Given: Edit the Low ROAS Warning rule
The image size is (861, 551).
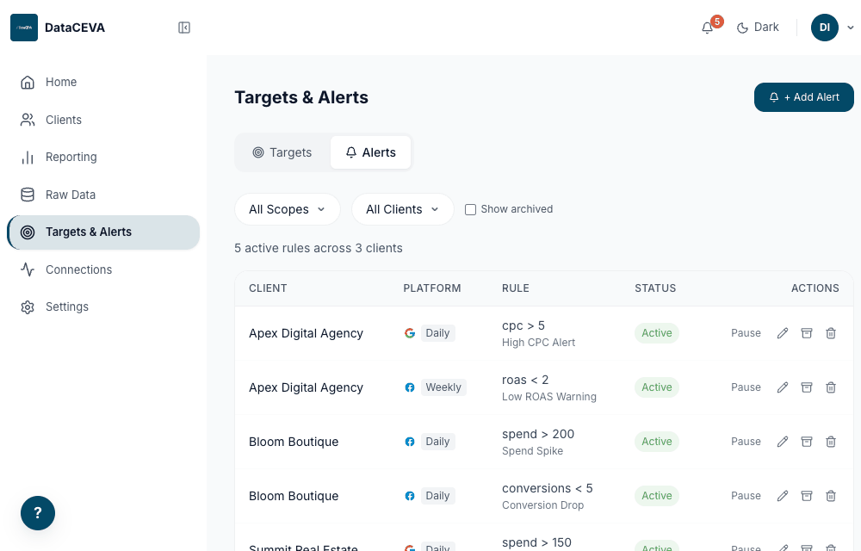Looking at the screenshot, I should (783, 387).
